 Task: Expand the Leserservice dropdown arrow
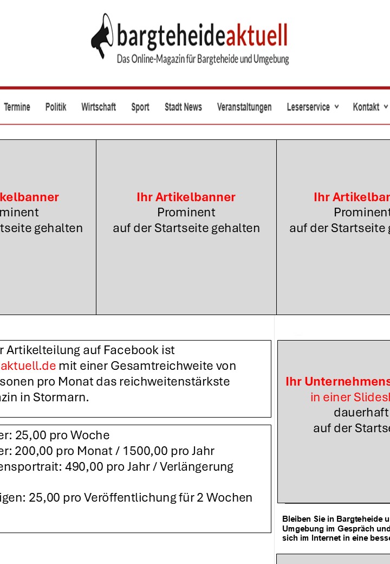(336, 106)
